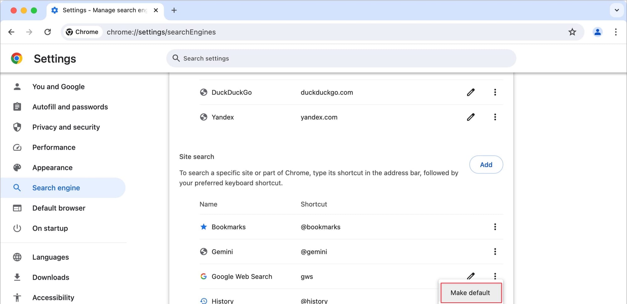Edit the Yandex search engine
Image resolution: width=627 pixels, height=304 pixels.
[x=471, y=117]
